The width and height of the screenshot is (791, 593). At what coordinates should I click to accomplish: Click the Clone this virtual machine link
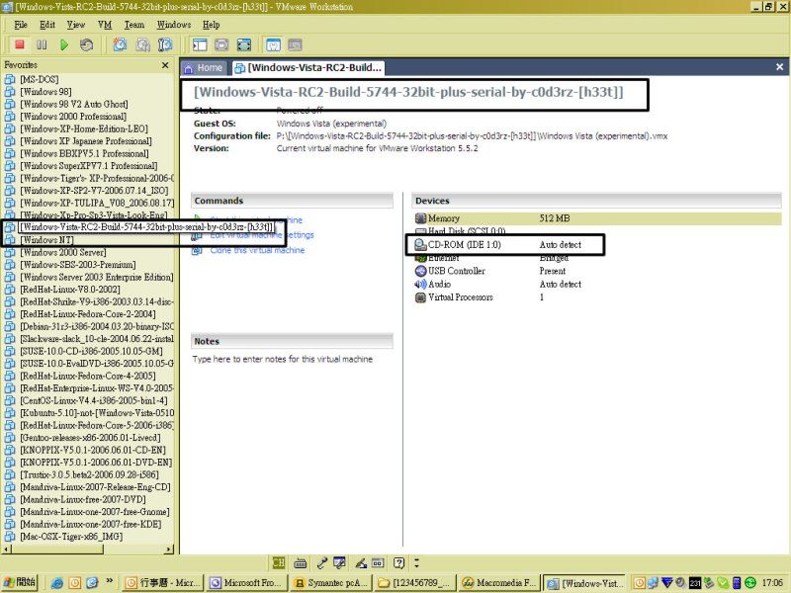pos(257,250)
